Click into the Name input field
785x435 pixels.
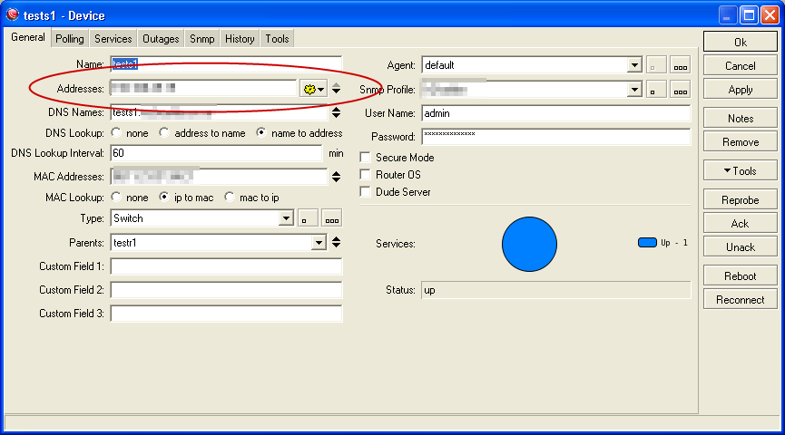[226, 64]
